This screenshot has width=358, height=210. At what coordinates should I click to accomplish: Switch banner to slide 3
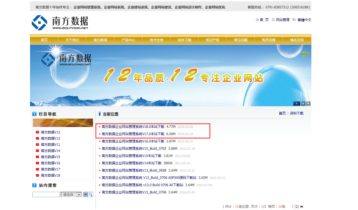pos(308,103)
